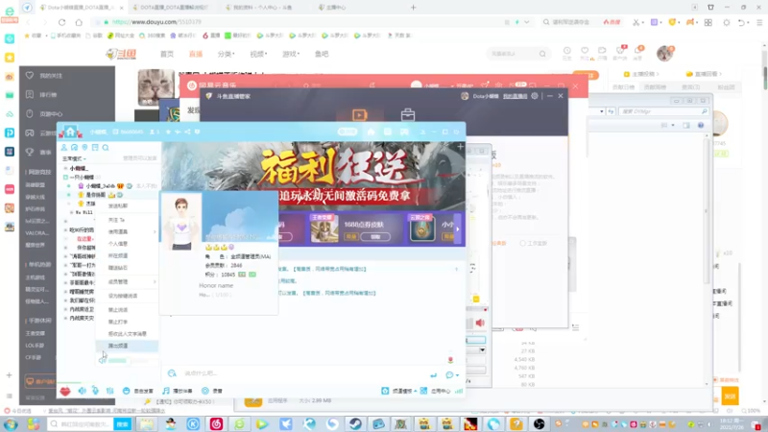Click the free speech mode button in YY bar
768x432 pixels.
click(x=138, y=391)
